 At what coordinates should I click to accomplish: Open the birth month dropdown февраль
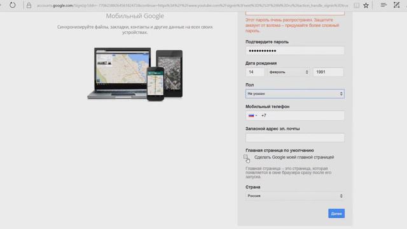pos(289,72)
